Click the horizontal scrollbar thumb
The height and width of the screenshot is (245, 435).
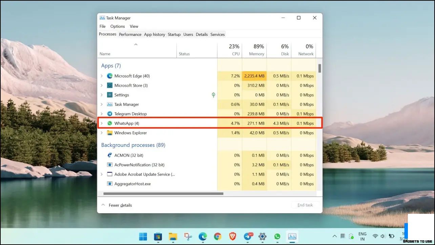tap(163, 194)
